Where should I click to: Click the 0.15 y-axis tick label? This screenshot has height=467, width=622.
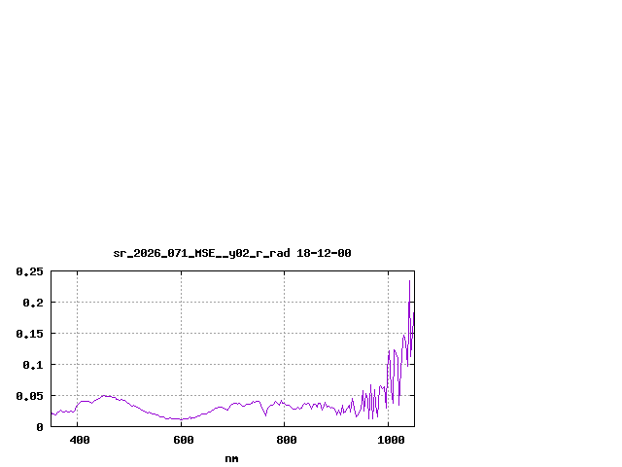point(30,334)
